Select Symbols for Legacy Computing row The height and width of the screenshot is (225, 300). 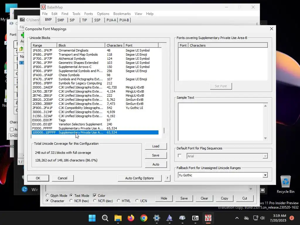[x=95, y=83]
